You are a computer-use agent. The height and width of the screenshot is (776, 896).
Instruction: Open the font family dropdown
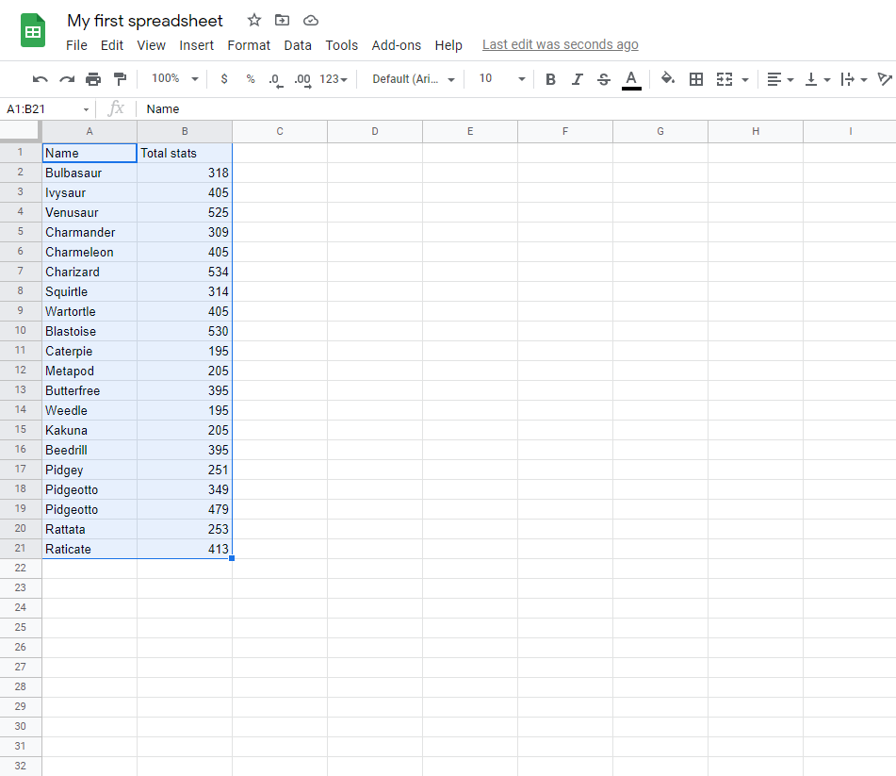(412, 79)
